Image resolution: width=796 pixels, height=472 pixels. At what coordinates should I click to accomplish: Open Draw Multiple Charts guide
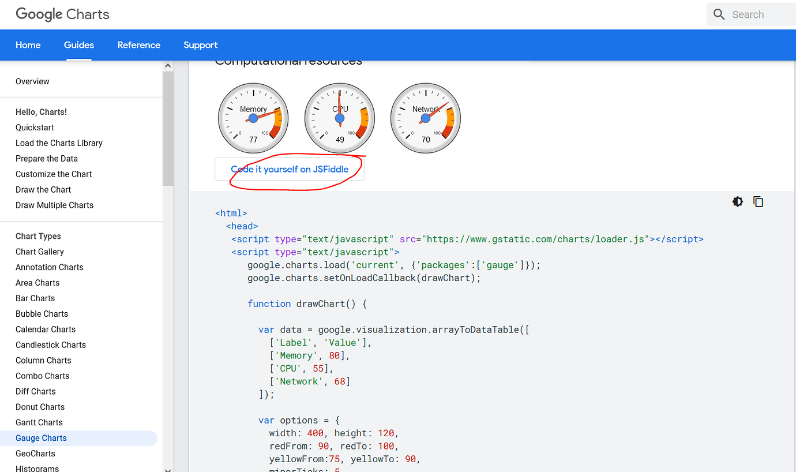coord(54,205)
